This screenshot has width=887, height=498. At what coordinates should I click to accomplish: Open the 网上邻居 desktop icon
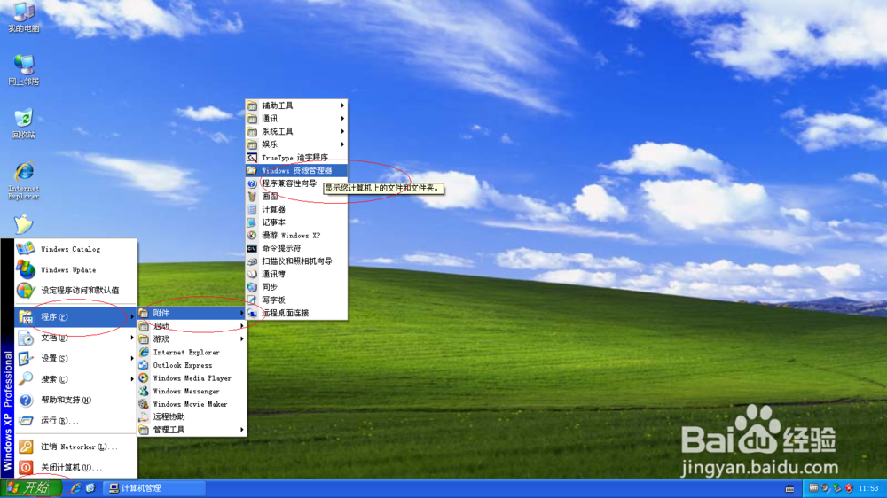24,70
